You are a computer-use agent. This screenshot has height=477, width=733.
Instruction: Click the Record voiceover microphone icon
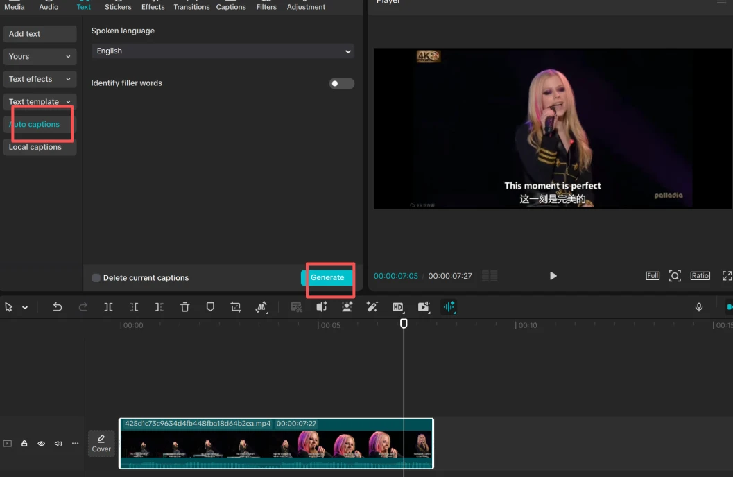(x=699, y=307)
